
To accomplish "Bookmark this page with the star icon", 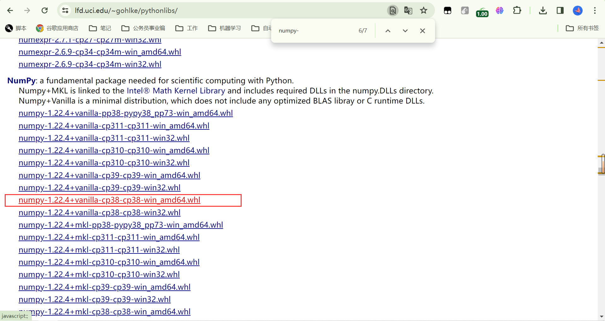I will (x=424, y=10).
